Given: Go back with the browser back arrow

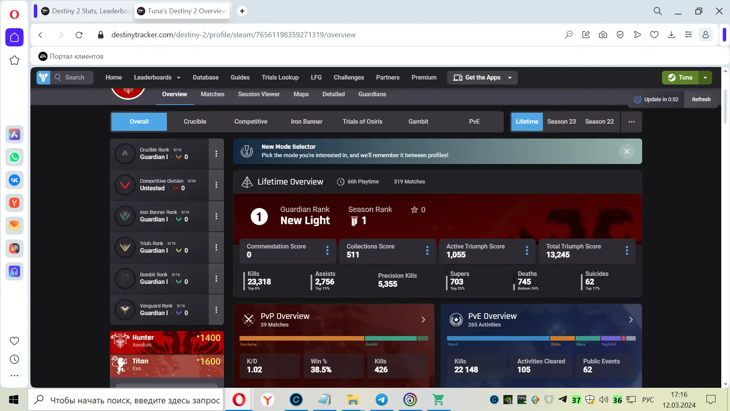Looking at the screenshot, I should tap(40, 35).
